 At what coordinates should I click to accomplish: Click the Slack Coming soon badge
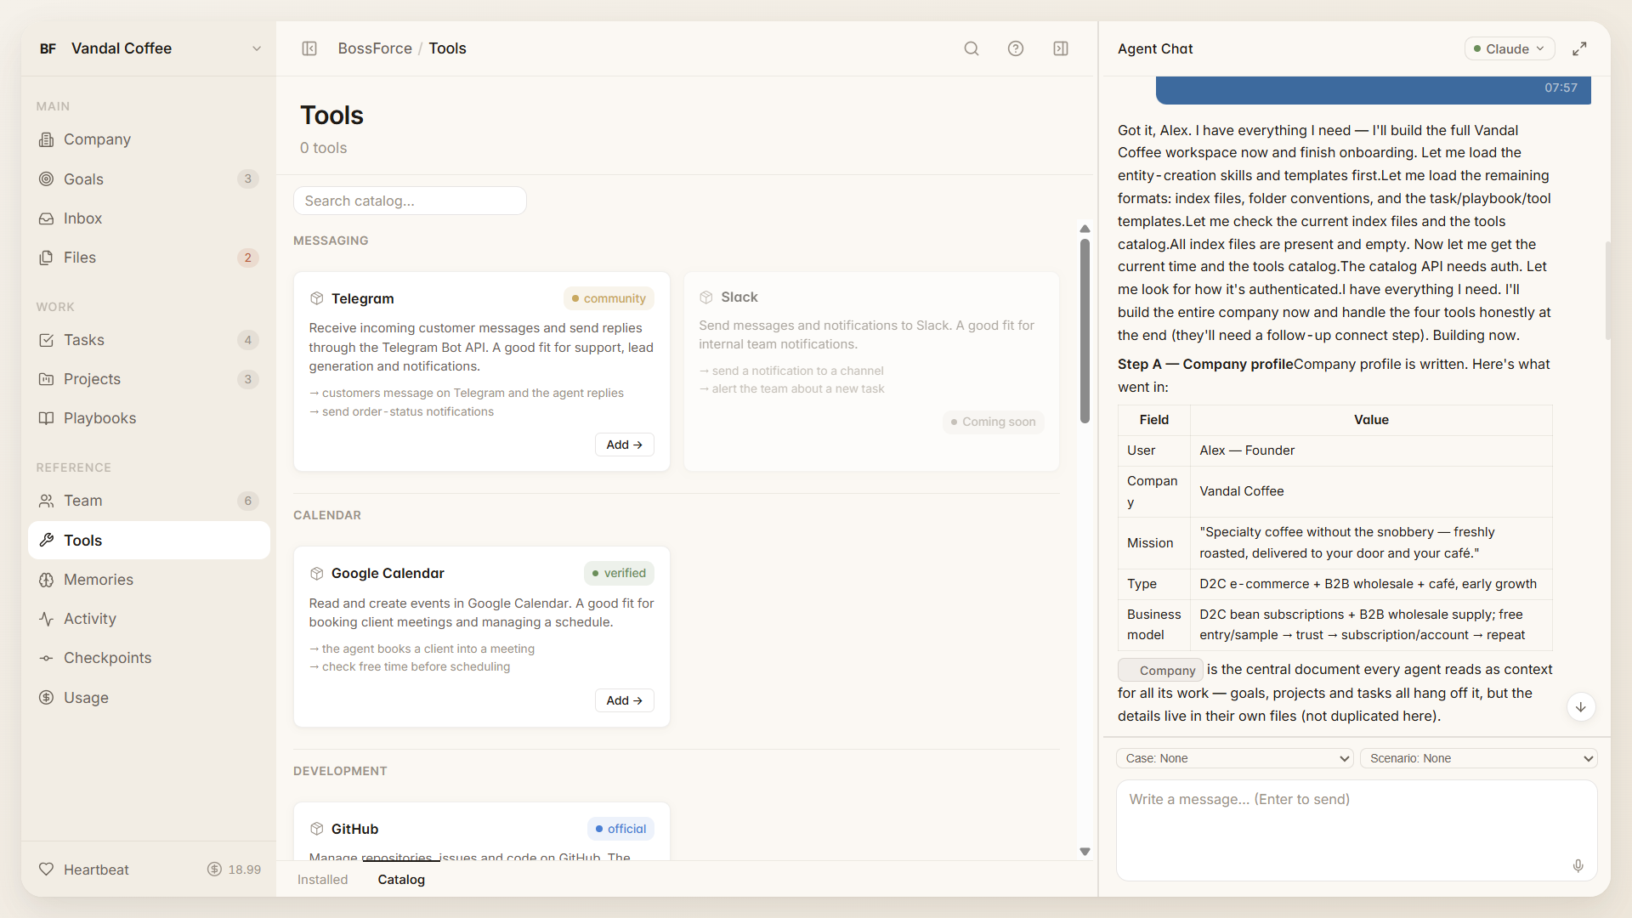point(993,422)
